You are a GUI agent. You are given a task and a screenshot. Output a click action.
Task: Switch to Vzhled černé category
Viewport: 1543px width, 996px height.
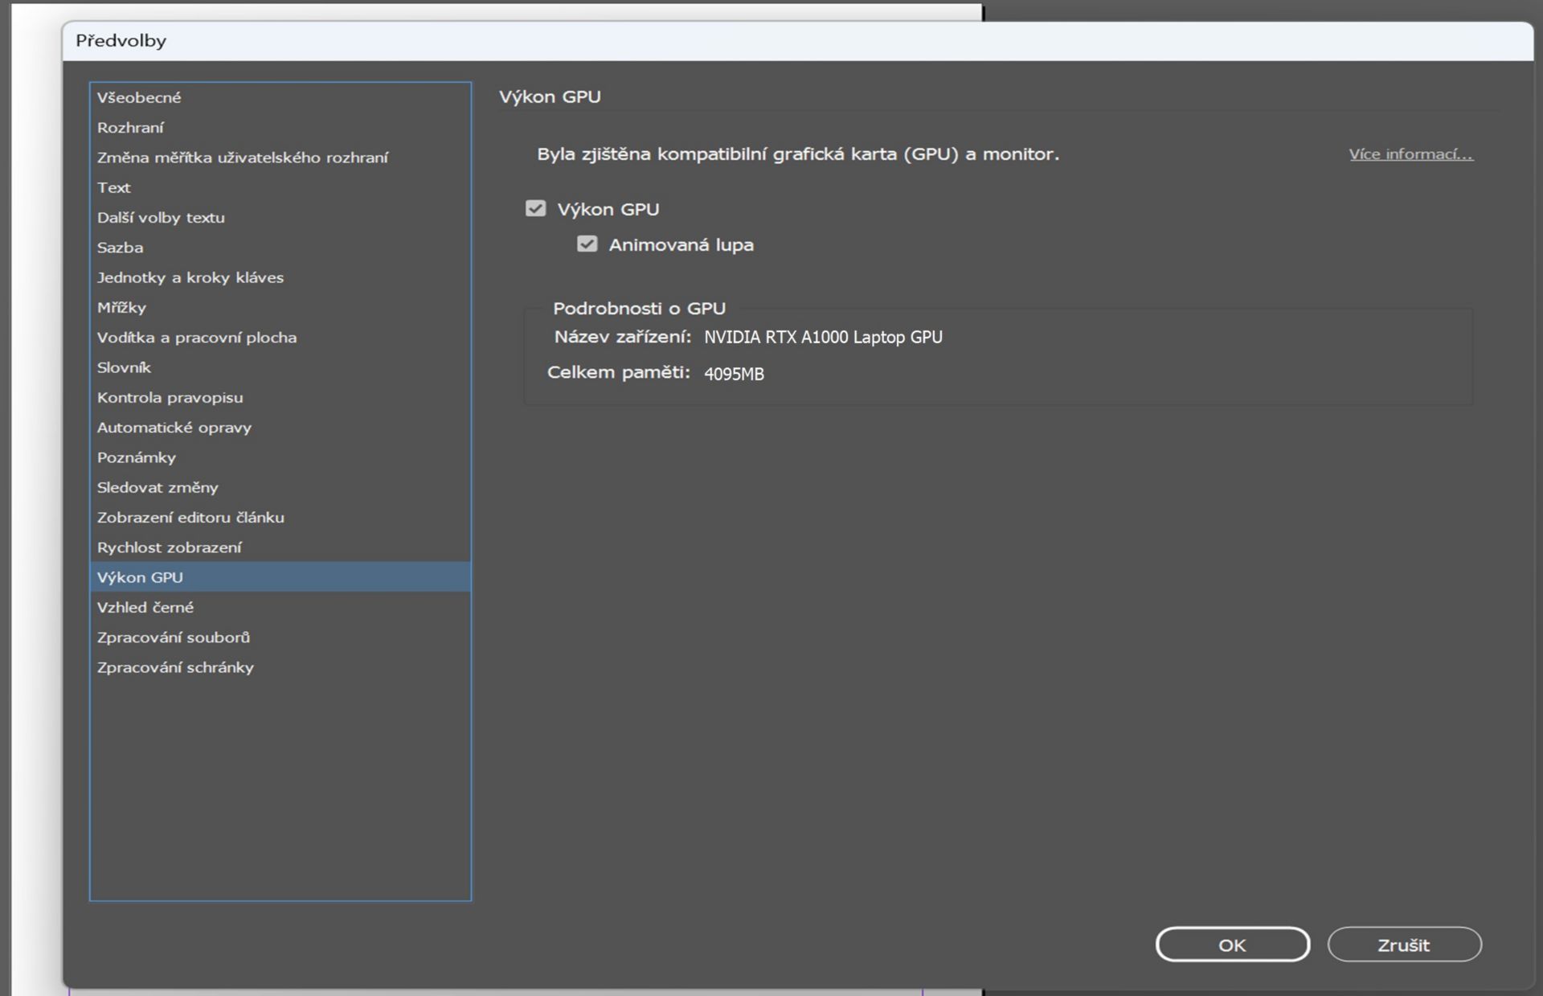point(145,608)
